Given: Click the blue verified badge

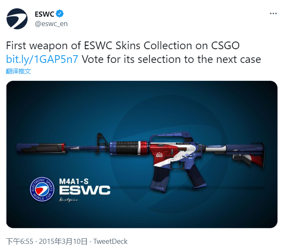Looking at the screenshot, I should (59, 14).
